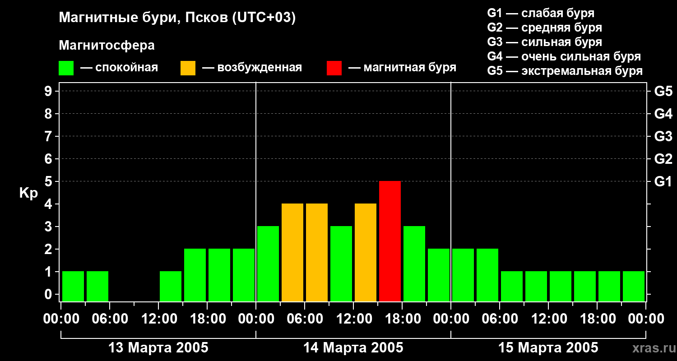Screen dimensions: 677x361
Task: Click the 'G5' label on the right axis
Action: click(663, 91)
